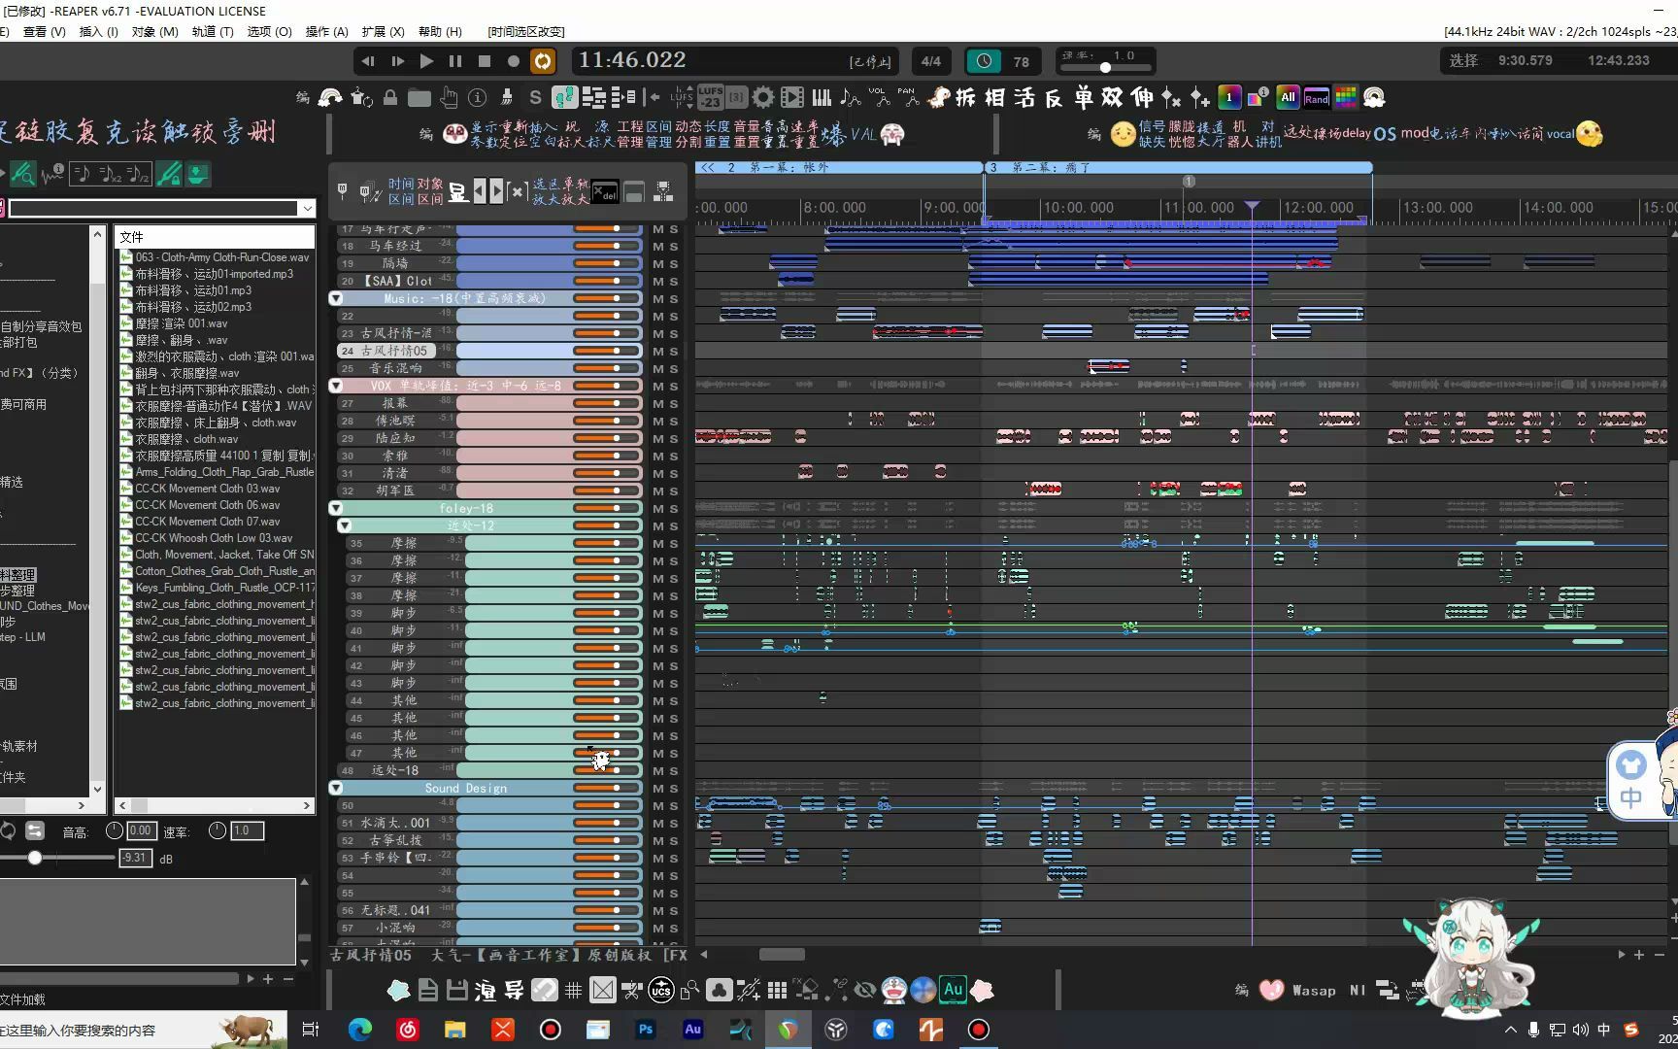Viewport: 1678px width, 1049px height.
Task: Go to project start with rewind button
Action: (x=368, y=61)
